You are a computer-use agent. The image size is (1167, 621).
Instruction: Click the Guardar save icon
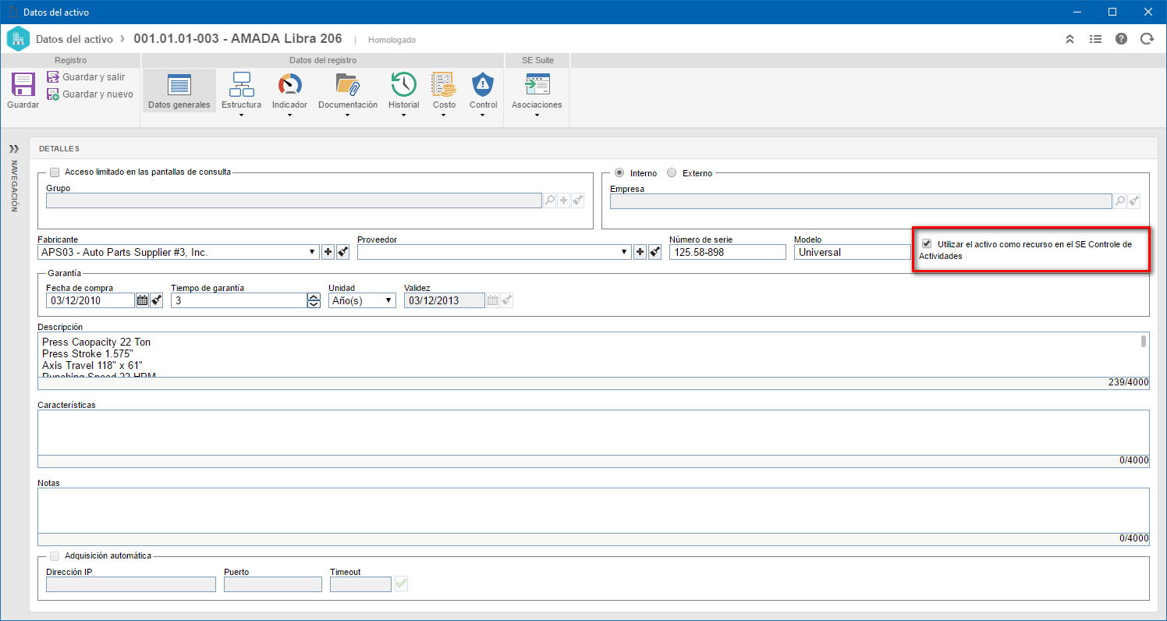coord(23,85)
